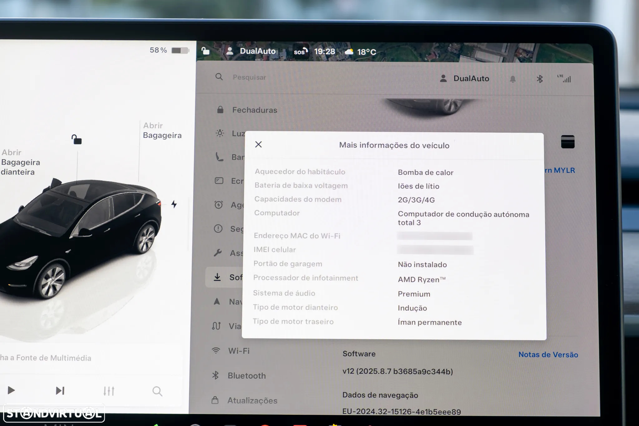Tap the Íman permanente rear motor value
The height and width of the screenshot is (426, 639).
(430, 322)
